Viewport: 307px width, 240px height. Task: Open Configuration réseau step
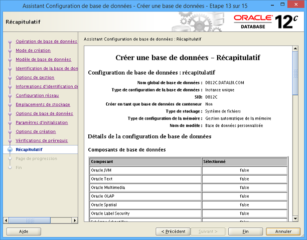[37, 95]
